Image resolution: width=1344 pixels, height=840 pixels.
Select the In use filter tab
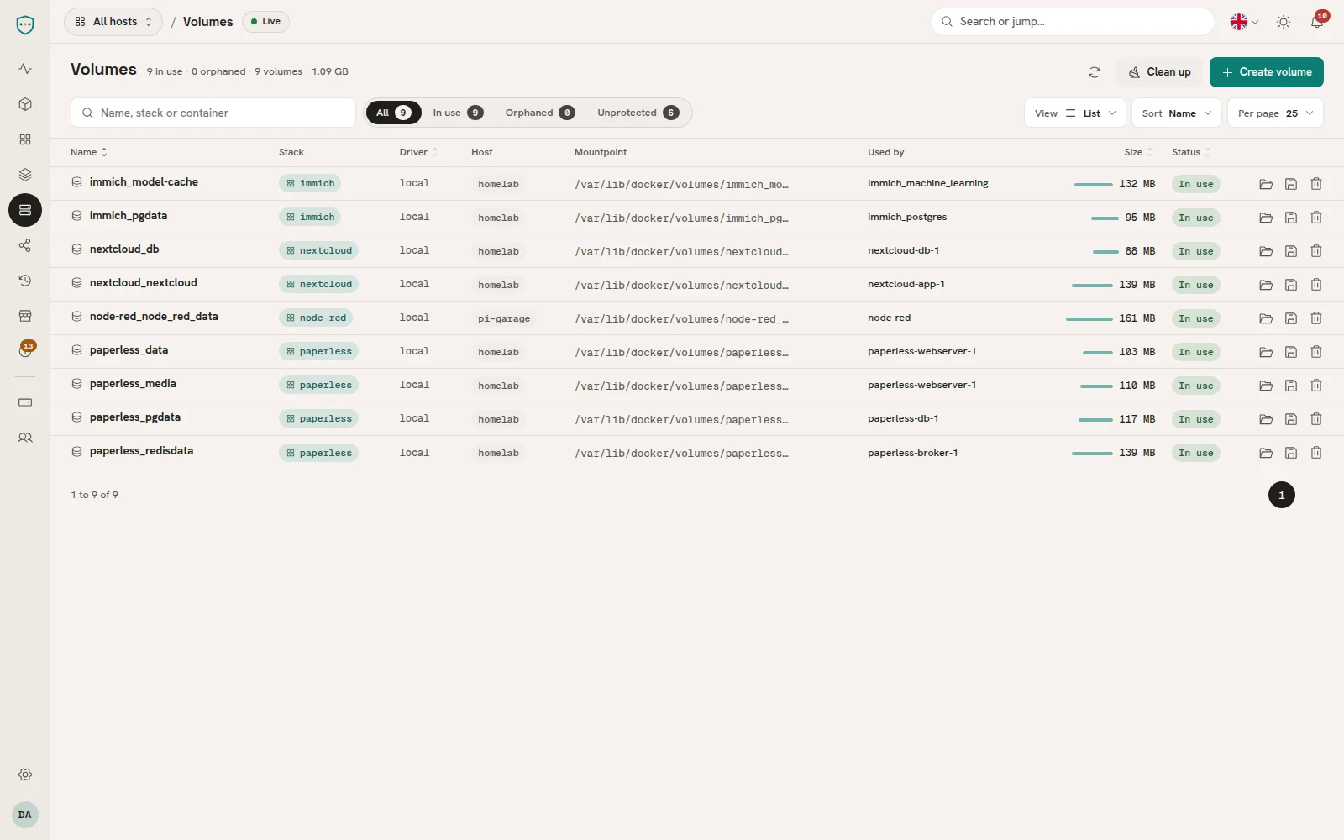tap(458, 113)
